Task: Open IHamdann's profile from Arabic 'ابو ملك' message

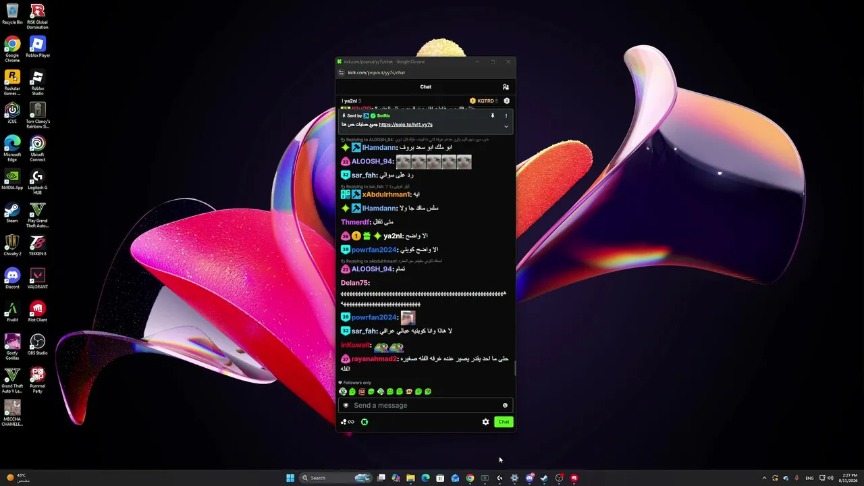Action: coord(379,147)
